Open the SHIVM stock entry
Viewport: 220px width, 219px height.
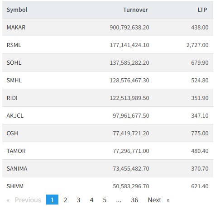pyautogui.click(x=15, y=186)
